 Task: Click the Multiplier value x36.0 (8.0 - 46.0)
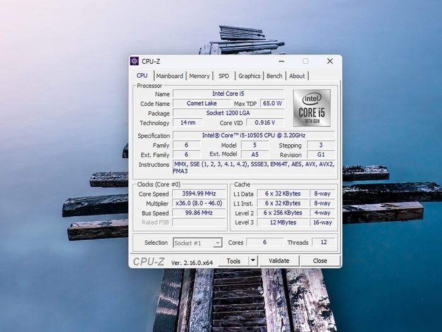point(199,203)
